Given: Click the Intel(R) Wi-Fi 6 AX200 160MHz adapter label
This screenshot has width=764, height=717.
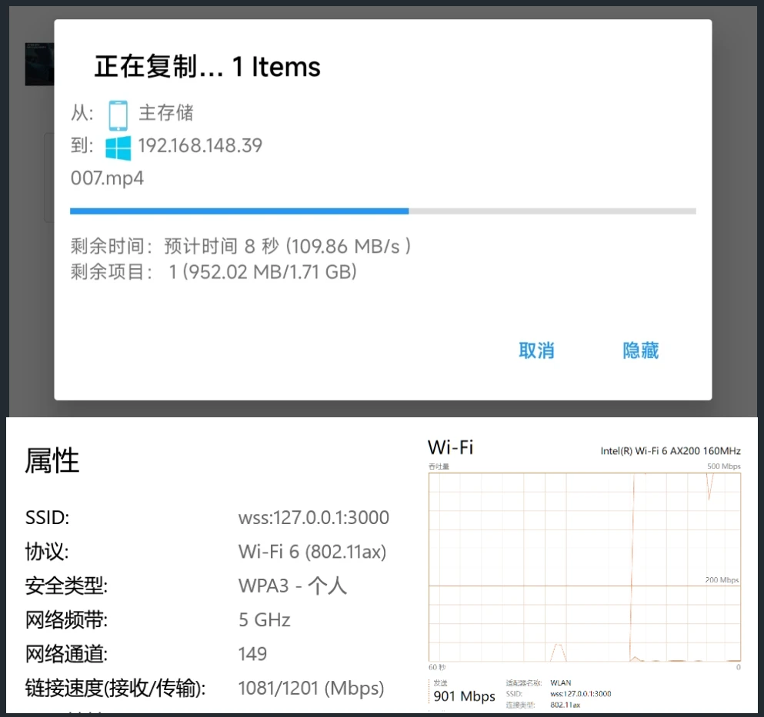Looking at the screenshot, I should [670, 451].
